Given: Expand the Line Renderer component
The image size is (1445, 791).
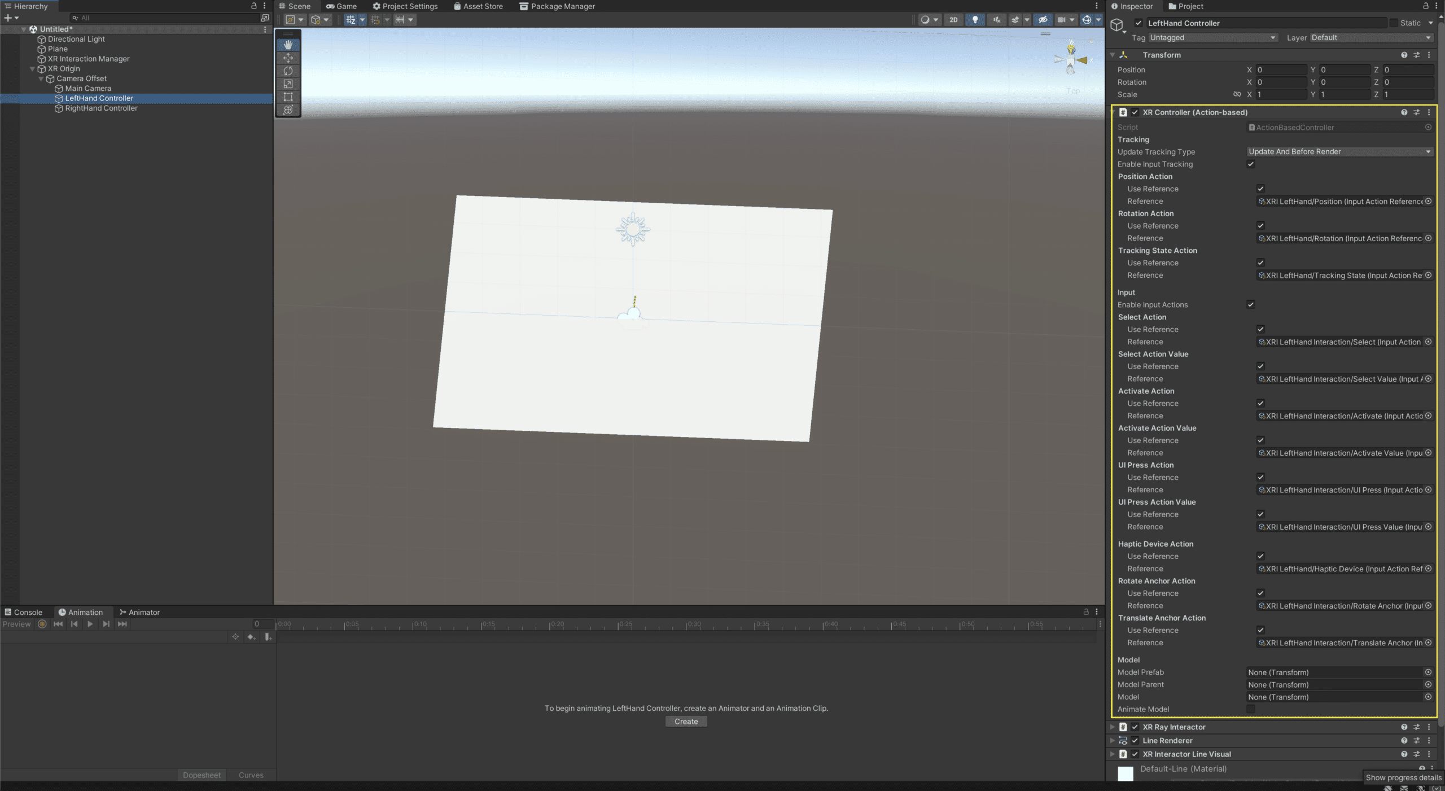Looking at the screenshot, I should [x=1112, y=741].
